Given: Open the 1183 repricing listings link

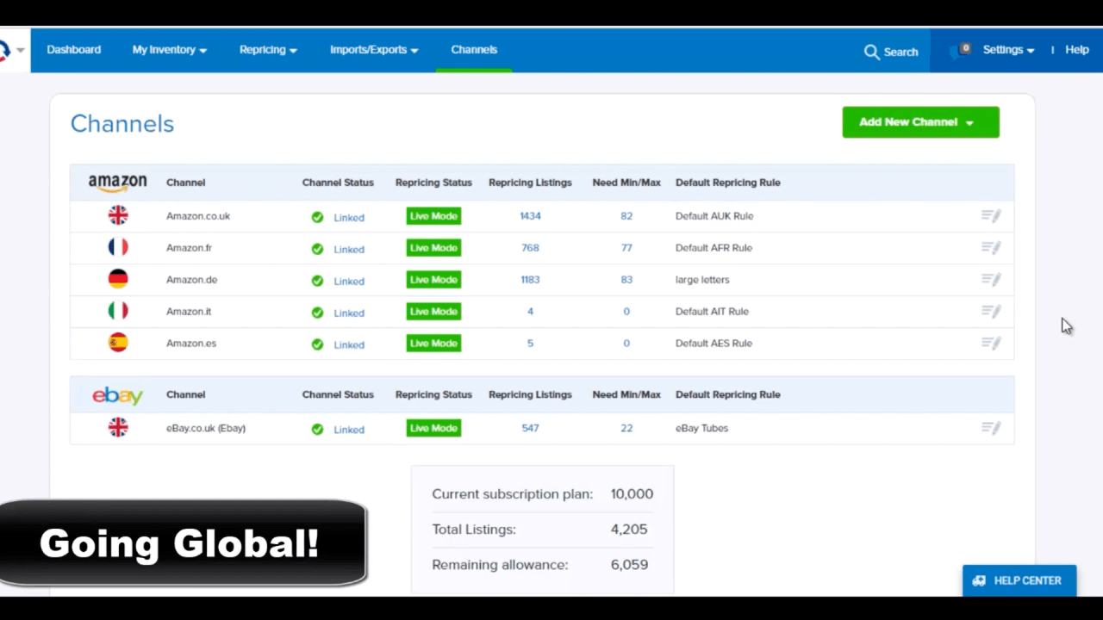Looking at the screenshot, I should coord(530,280).
